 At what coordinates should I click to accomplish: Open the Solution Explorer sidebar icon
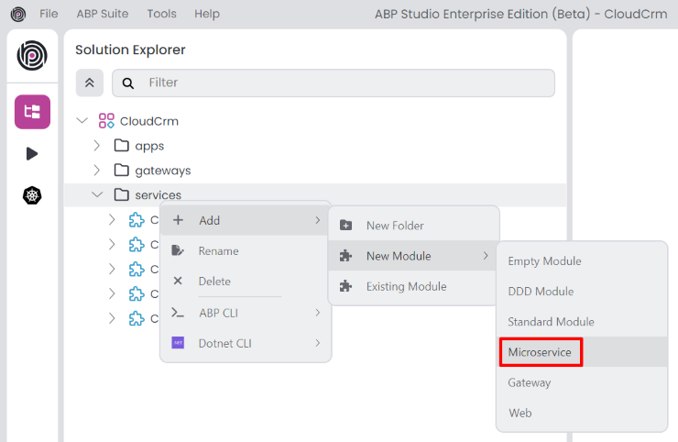tap(32, 112)
